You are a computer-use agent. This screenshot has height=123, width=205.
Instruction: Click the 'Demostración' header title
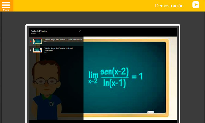[169, 6]
